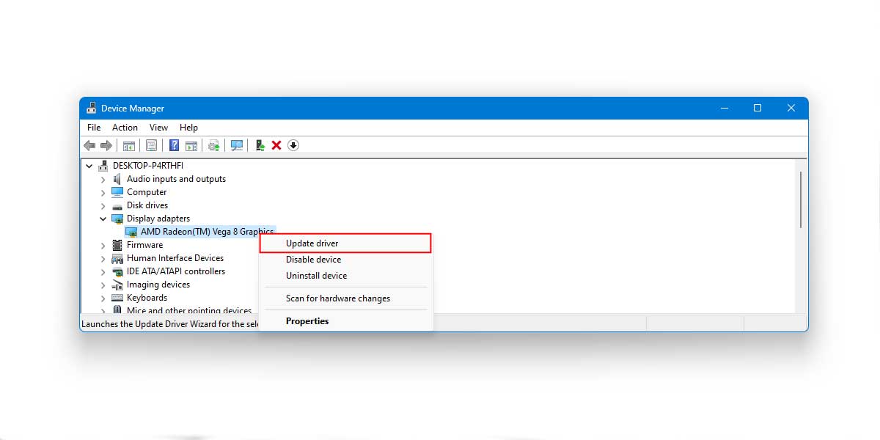
Task: Expand the Human Interface Devices chevron
Action: coord(103,258)
